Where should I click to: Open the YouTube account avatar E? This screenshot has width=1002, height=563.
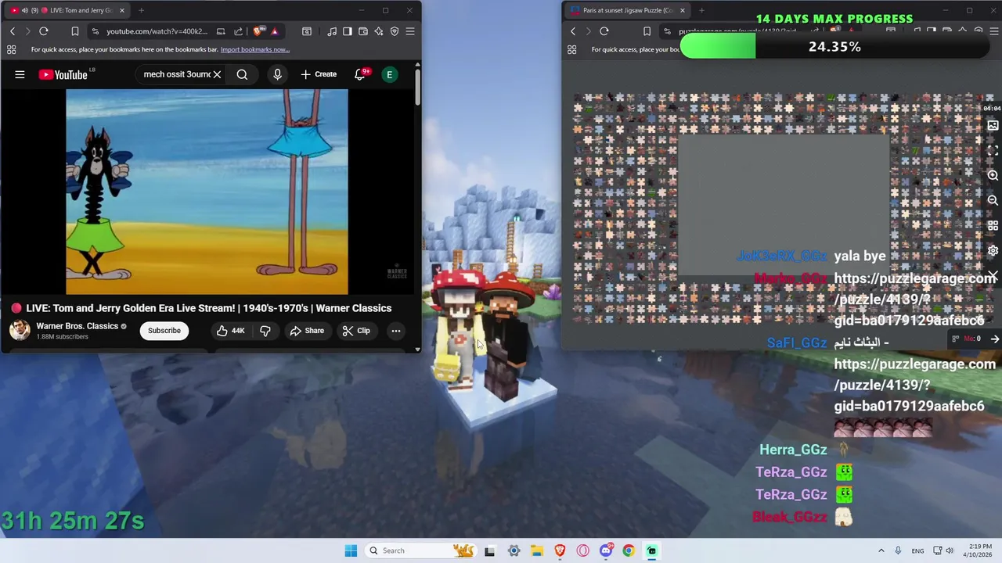pyautogui.click(x=389, y=74)
